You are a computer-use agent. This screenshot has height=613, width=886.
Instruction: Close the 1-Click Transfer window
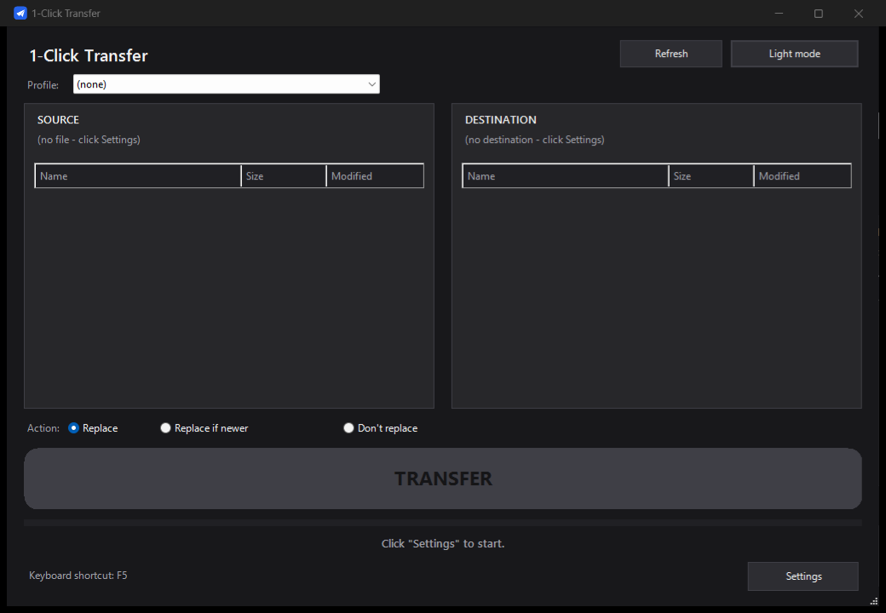pyautogui.click(x=859, y=13)
